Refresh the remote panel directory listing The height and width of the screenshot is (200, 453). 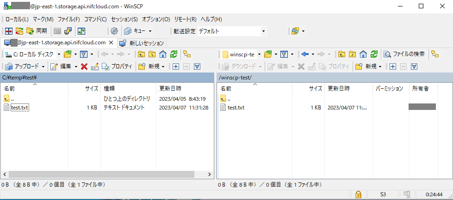coord(374,54)
